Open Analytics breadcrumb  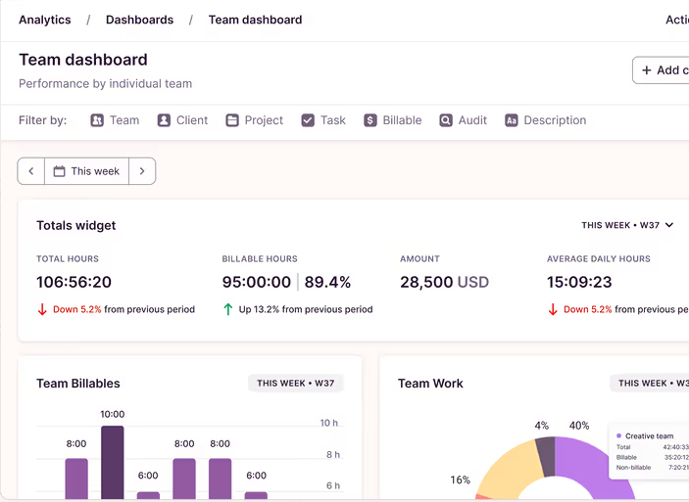[x=45, y=20]
